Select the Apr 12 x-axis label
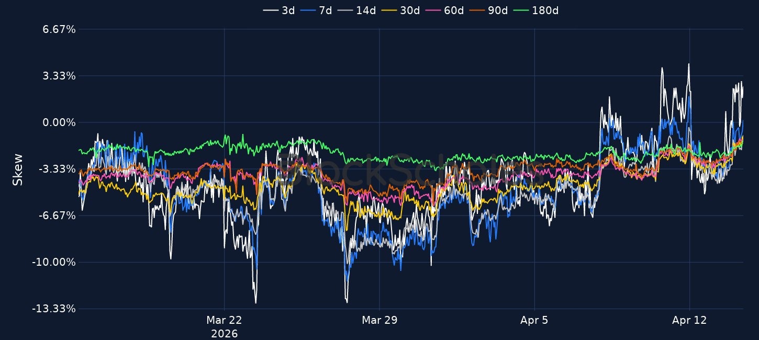Screen dimensions: 759x340 tap(689, 321)
